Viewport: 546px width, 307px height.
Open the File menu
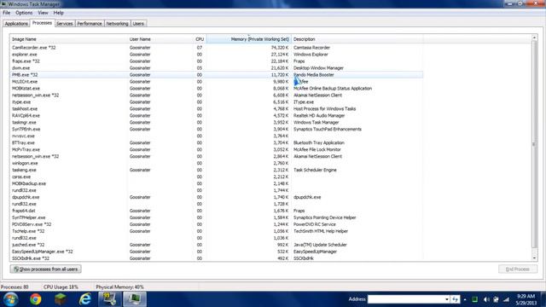click(x=6, y=13)
